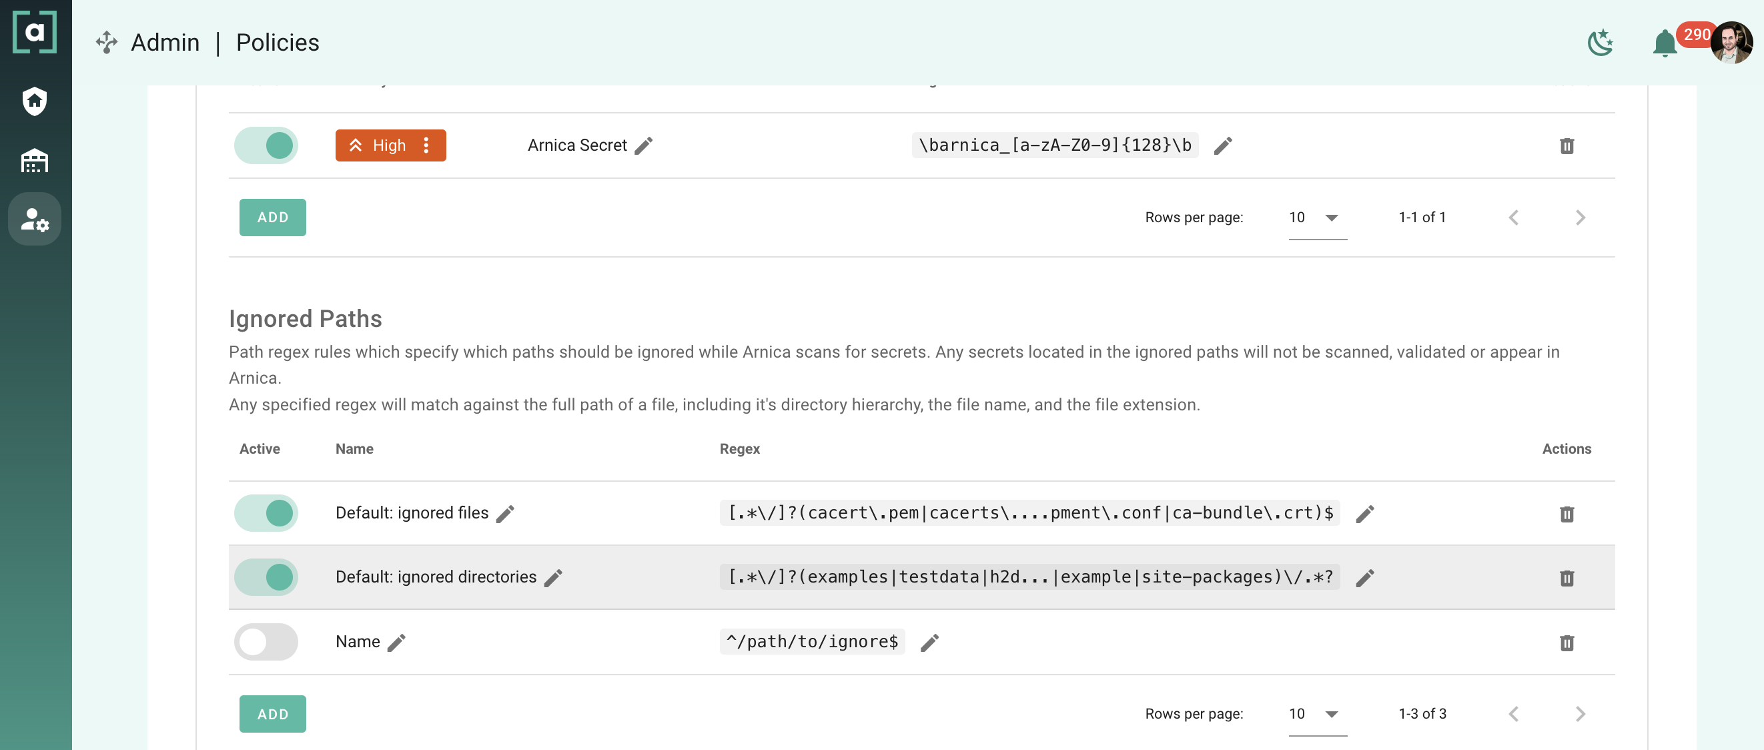Open notifications bell with 290 badge
The image size is (1764, 750).
[x=1665, y=44]
